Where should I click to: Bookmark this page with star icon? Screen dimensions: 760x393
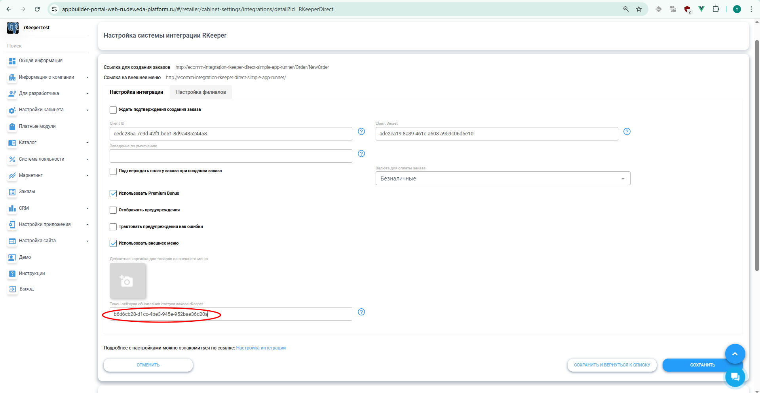[x=639, y=9]
